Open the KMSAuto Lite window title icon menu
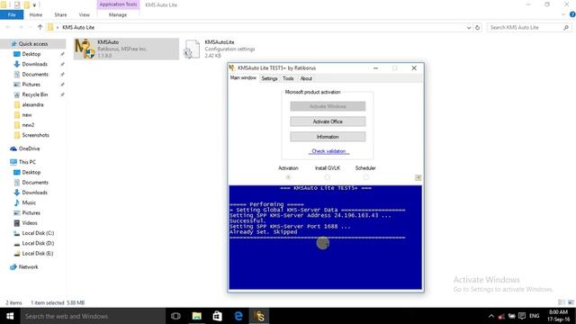This screenshot has height=324, width=576. tap(232, 68)
